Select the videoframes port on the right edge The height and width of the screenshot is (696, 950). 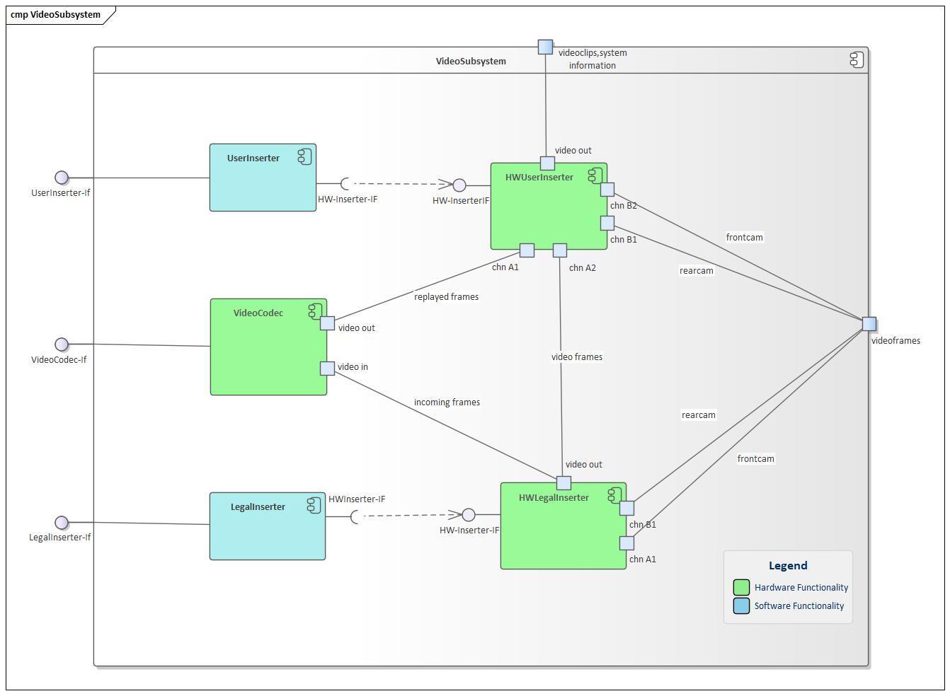pos(869,324)
